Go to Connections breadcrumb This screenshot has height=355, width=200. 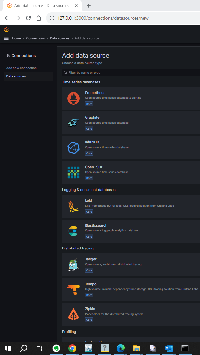click(x=35, y=38)
